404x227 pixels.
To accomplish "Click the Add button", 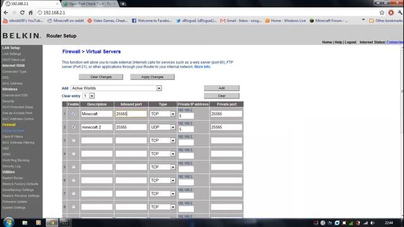I will (222, 88).
